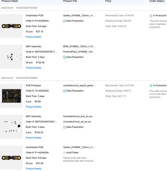Click Data Preparation icon under BOM_DIYBMS file
167x171 pixels.
coord(64,57)
